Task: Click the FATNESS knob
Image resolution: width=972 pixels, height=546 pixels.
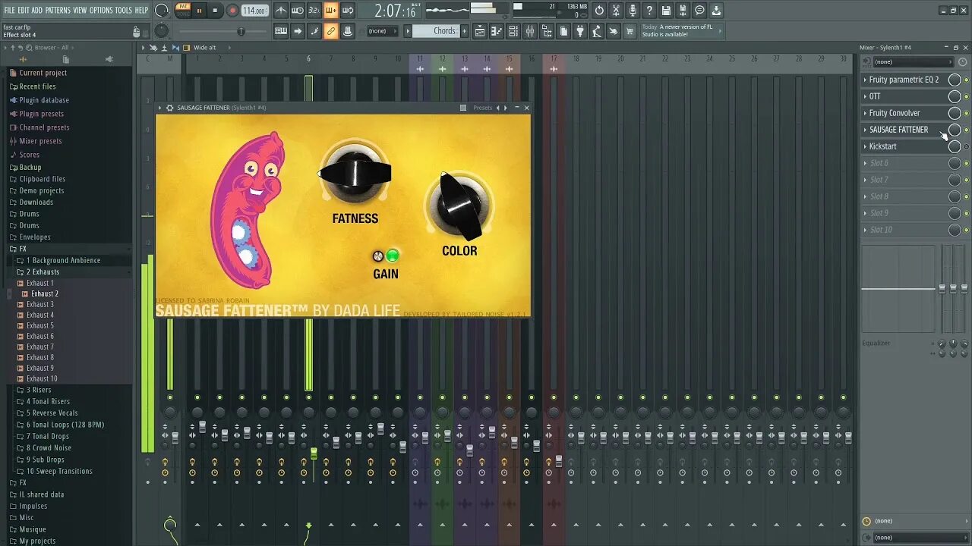Action: point(355,173)
